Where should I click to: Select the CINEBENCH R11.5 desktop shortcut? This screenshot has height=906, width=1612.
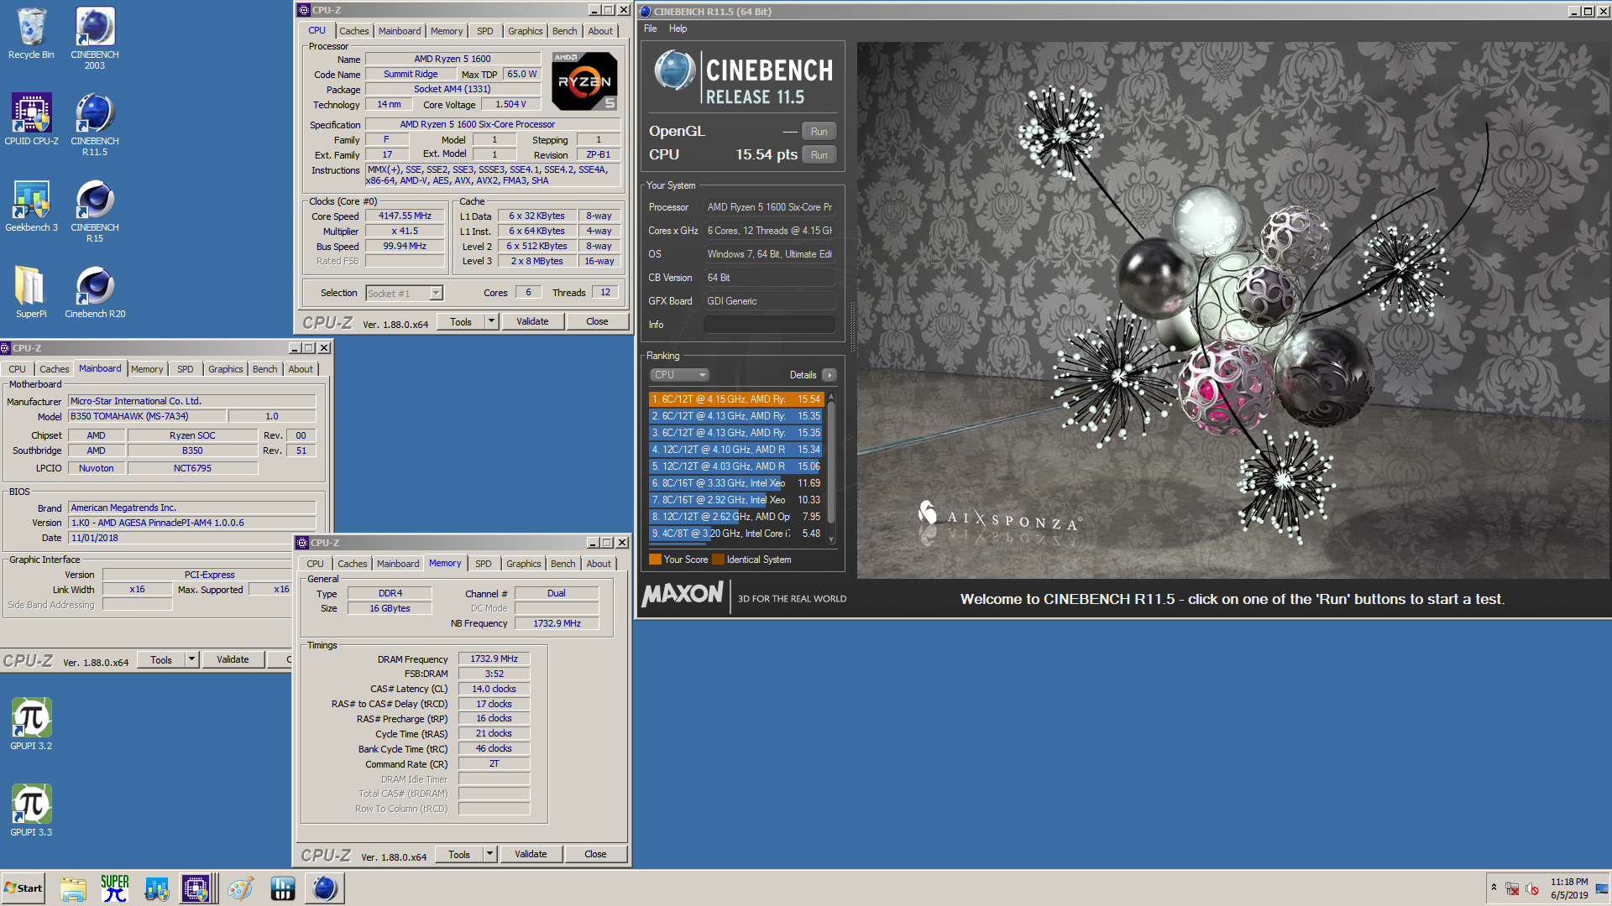[95, 125]
